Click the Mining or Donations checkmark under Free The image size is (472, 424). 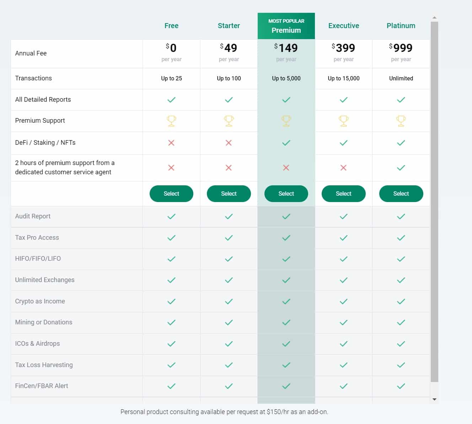(x=171, y=322)
